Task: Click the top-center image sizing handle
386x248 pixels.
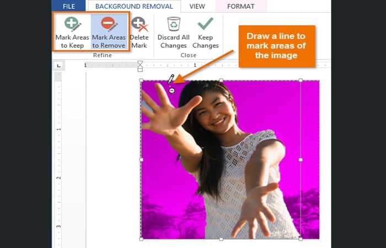Action: [x=221, y=80]
